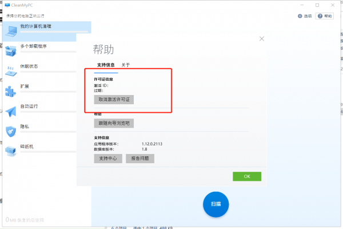
Task: Click the 应用程序版本 label
Action: tap(106, 144)
